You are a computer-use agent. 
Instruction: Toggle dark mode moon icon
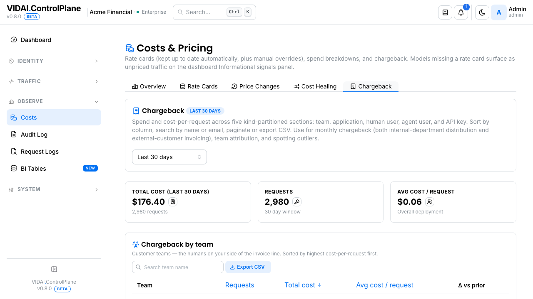482,12
